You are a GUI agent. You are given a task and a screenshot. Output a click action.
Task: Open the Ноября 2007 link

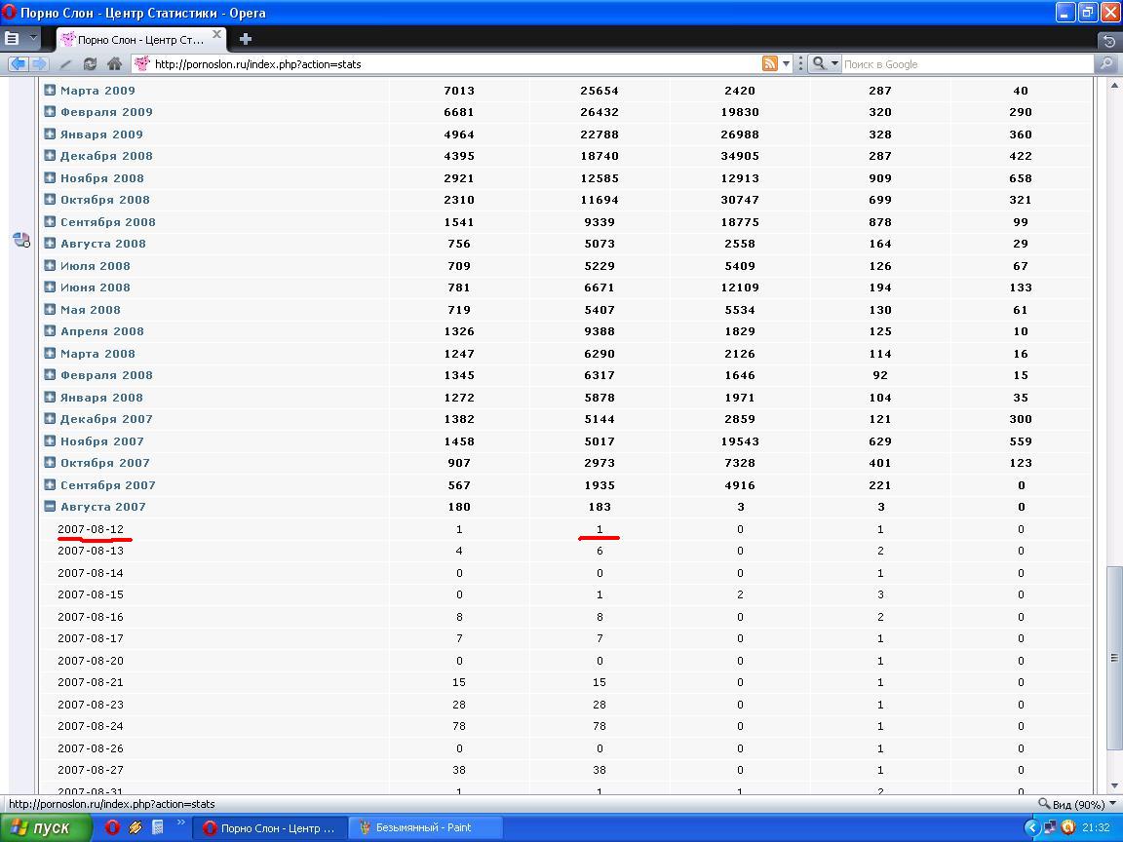pos(101,441)
